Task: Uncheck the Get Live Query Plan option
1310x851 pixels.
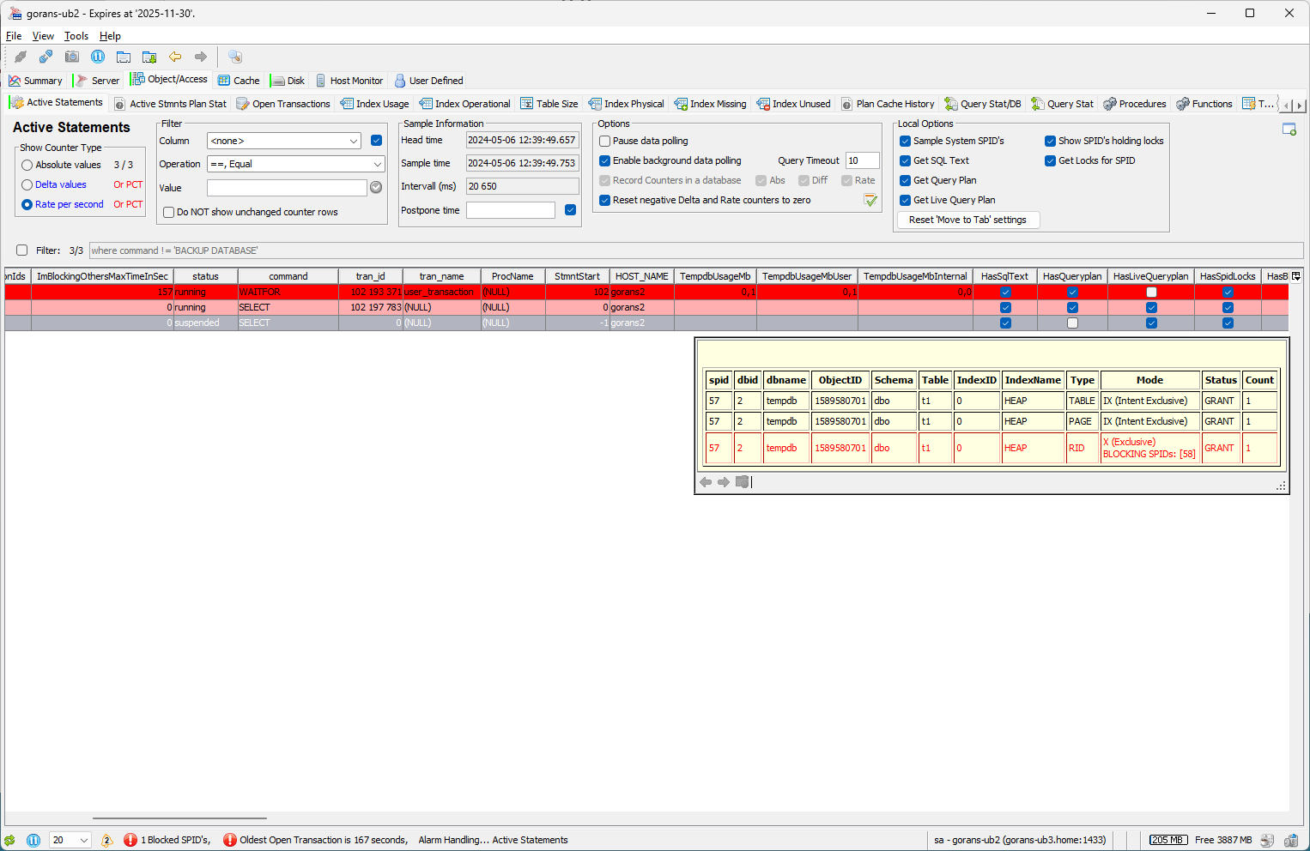Action: tap(905, 200)
